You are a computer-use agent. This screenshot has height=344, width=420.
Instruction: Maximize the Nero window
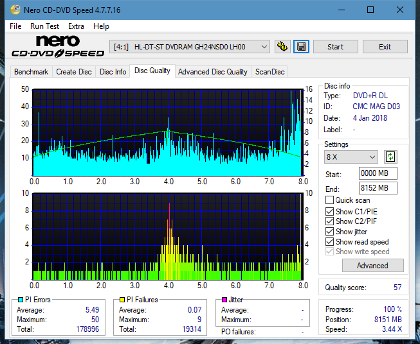click(370, 10)
